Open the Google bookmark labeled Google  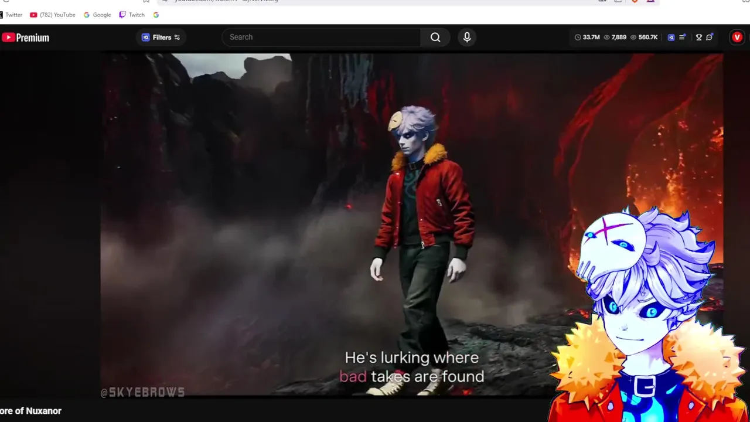97,15
